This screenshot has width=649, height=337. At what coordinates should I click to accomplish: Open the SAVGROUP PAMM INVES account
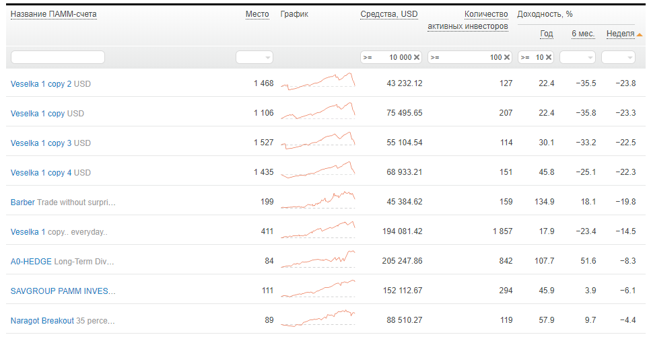[63, 291]
